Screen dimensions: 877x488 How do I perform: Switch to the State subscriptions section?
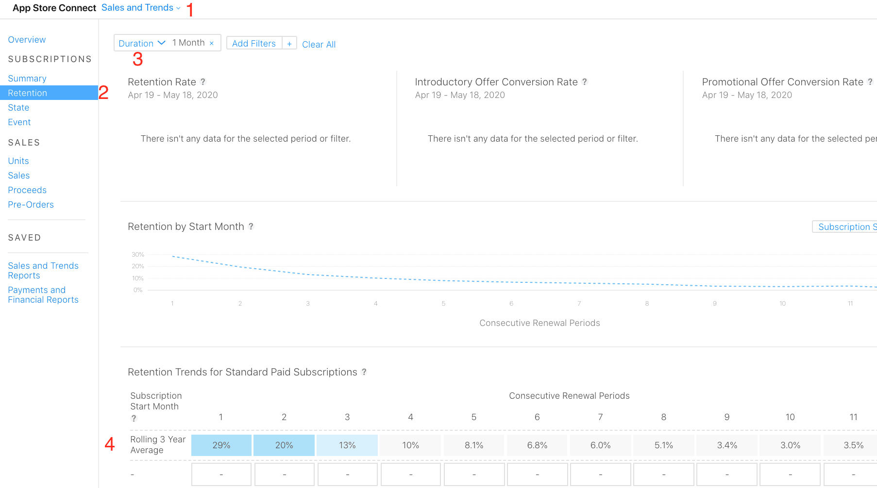[x=18, y=107]
